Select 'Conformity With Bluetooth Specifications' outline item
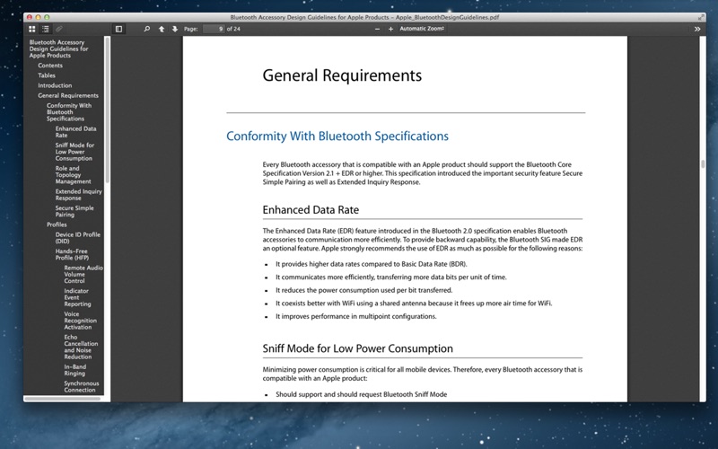 pyautogui.click(x=69, y=111)
